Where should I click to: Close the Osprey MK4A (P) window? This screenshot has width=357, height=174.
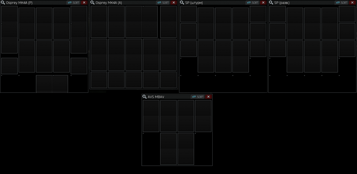tap(84, 3)
